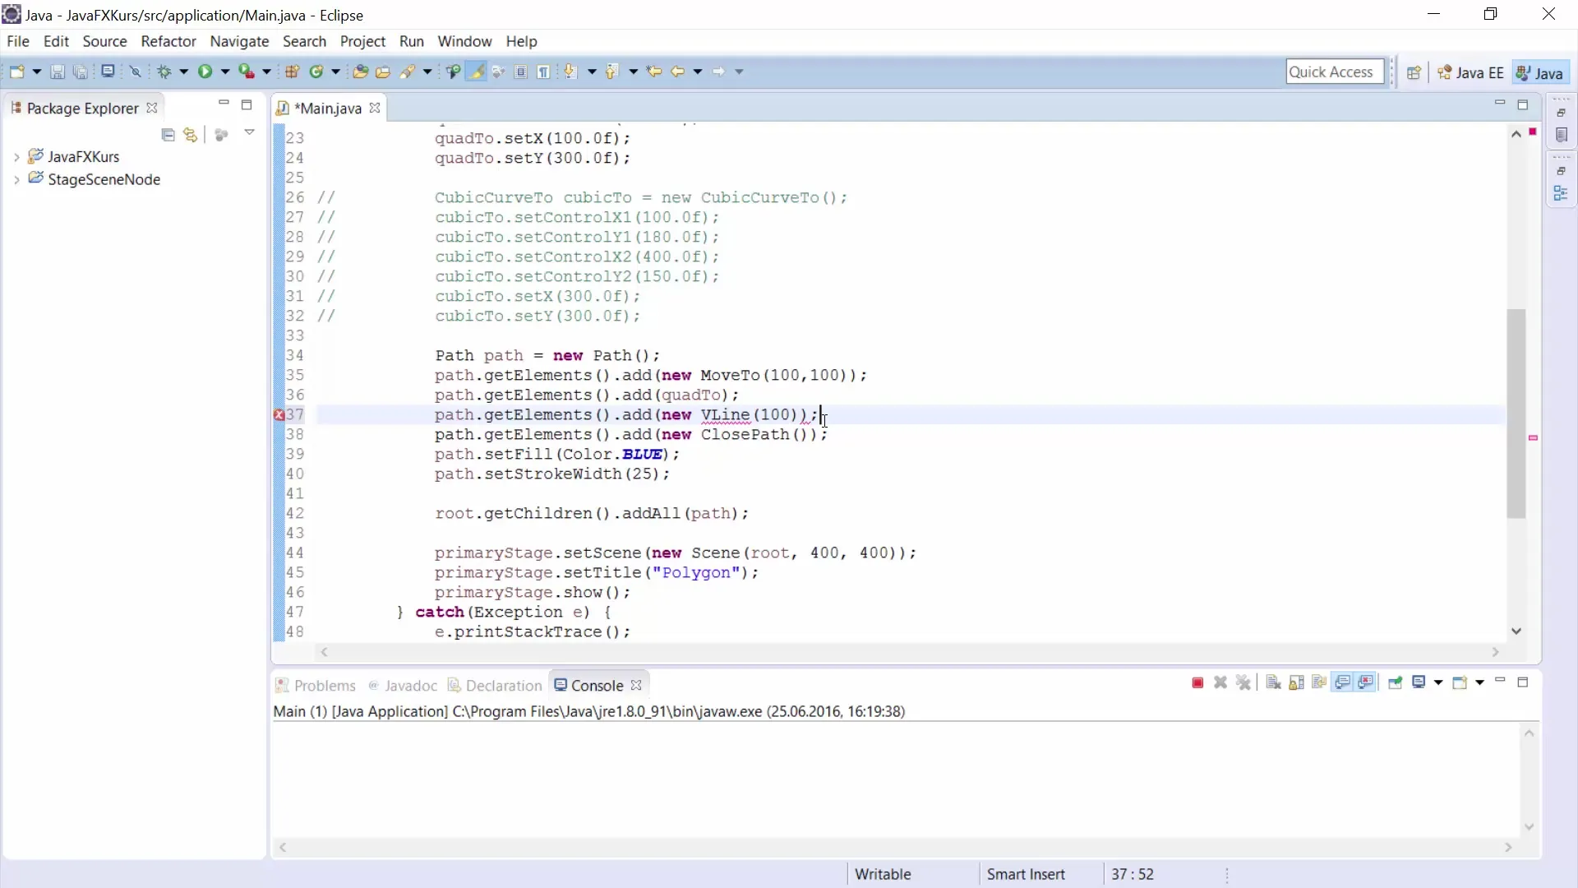Open the Refactor menu
Viewport: 1578px width, 888px height.
point(168,41)
